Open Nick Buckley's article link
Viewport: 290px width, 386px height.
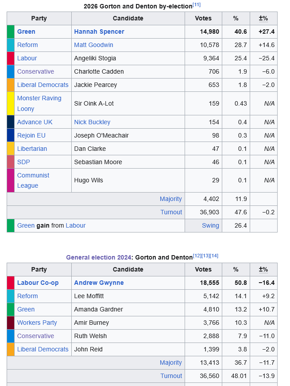[92, 122]
